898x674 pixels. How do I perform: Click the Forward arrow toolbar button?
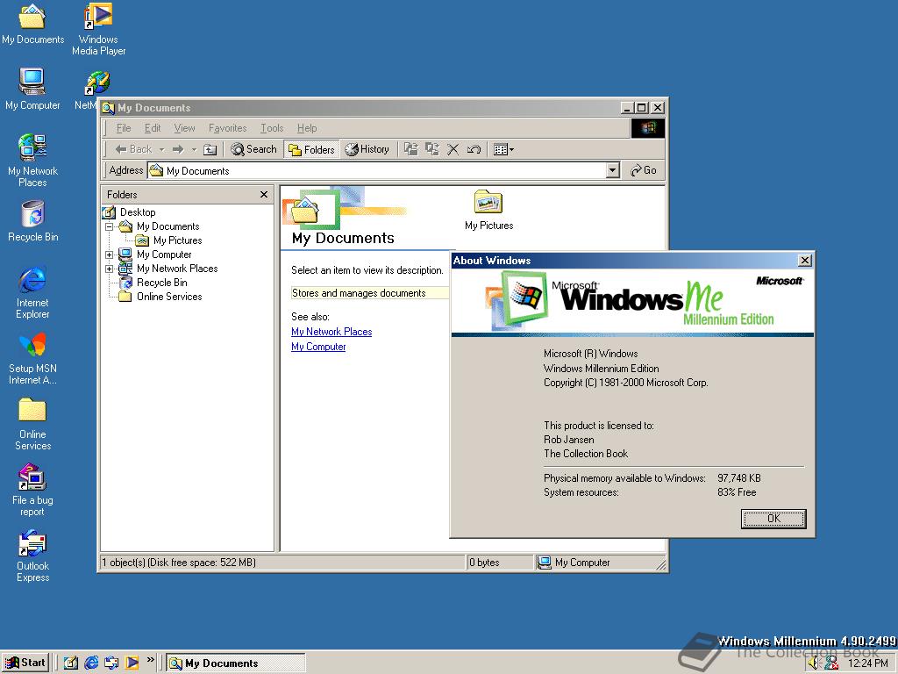coord(178,149)
